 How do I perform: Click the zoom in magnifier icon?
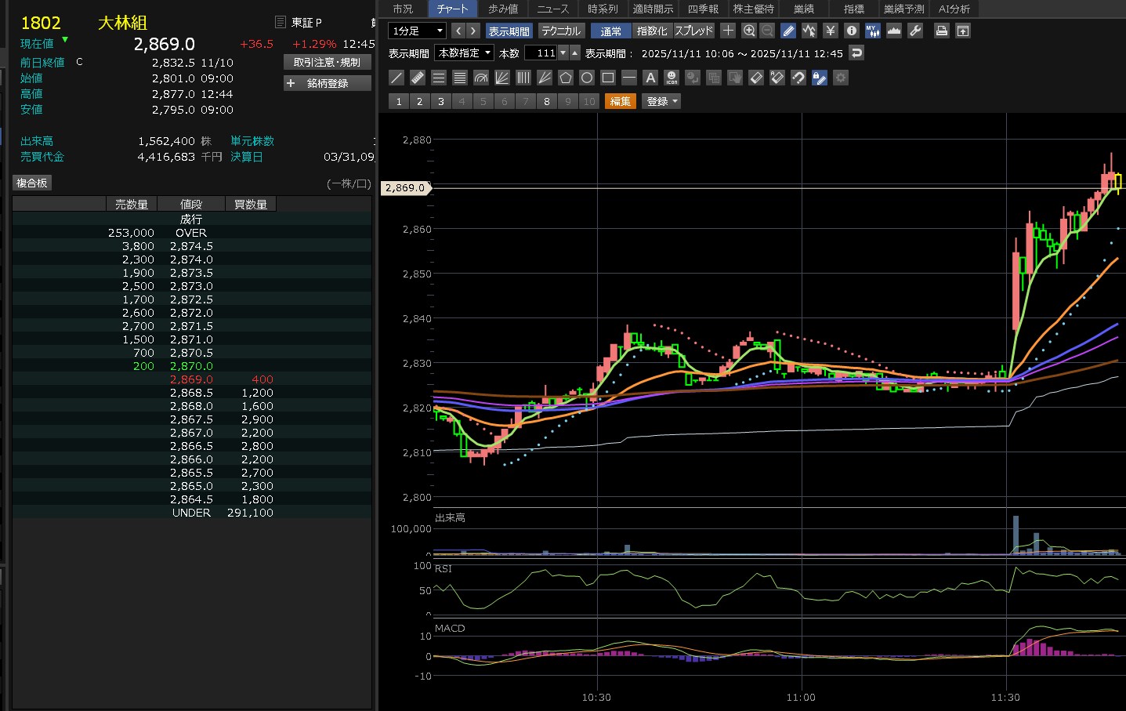coord(749,31)
